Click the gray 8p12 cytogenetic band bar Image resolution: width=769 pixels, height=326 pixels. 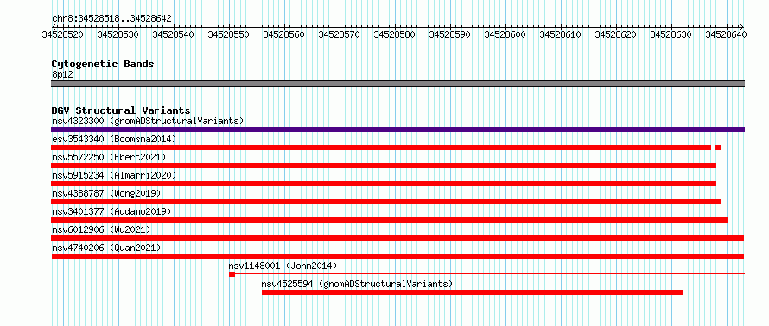pyautogui.click(x=397, y=84)
